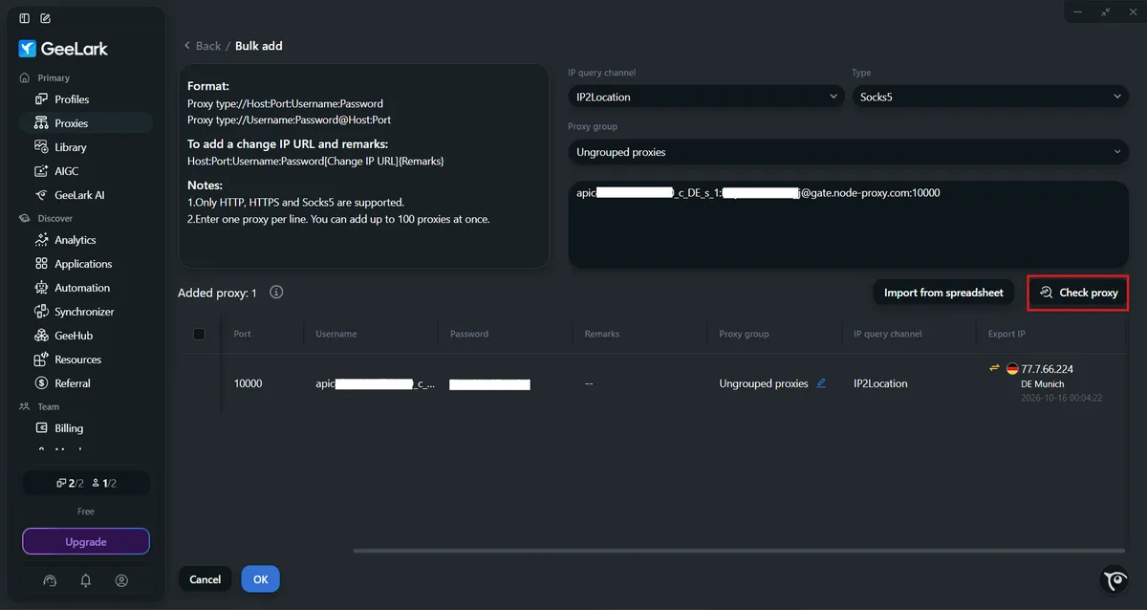Click the Upgrade button
This screenshot has height=610, width=1147.
click(x=86, y=541)
